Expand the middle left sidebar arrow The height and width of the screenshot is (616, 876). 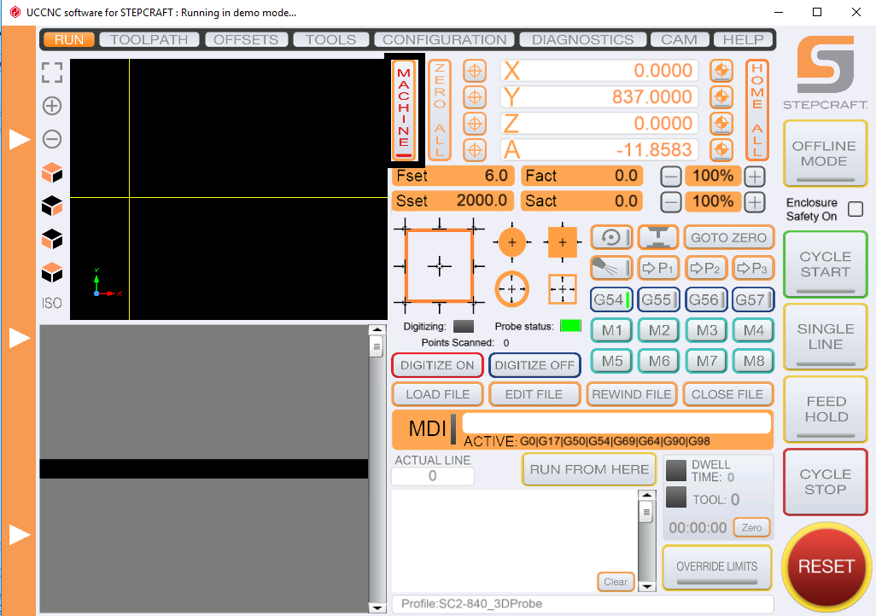(20, 338)
